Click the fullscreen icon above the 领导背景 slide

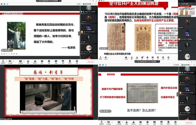[194, 65]
